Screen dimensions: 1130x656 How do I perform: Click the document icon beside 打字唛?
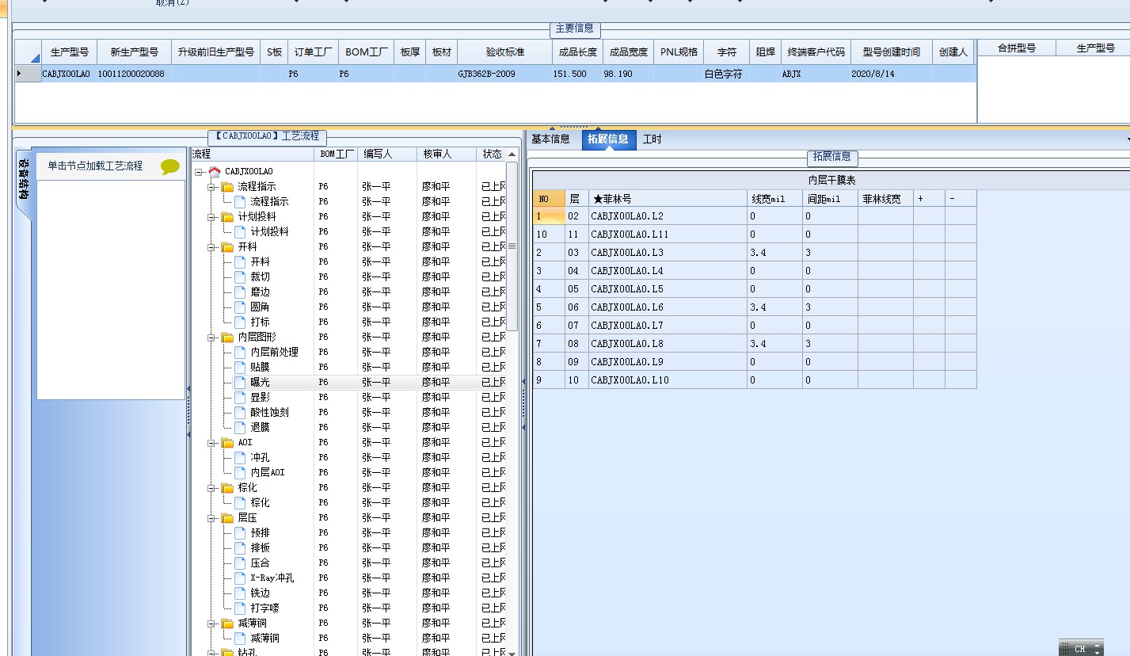tap(240, 608)
